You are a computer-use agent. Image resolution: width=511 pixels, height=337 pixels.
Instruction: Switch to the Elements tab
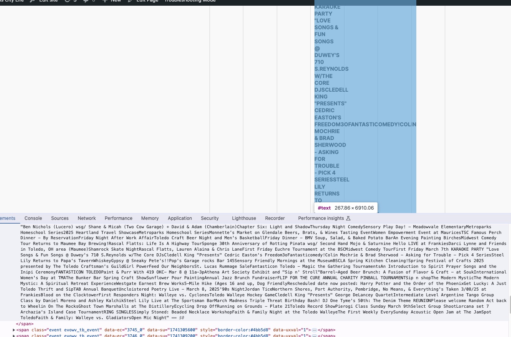pyautogui.click(x=8, y=218)
